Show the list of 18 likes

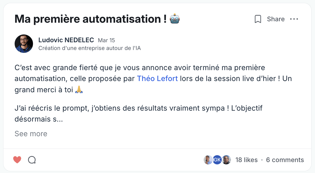(246, 160)
